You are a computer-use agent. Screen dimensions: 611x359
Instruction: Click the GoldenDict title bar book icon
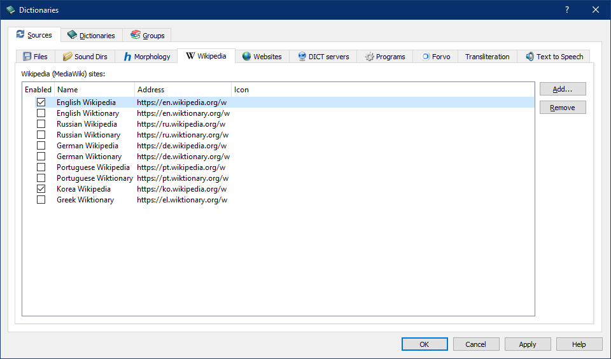(11, 10)
